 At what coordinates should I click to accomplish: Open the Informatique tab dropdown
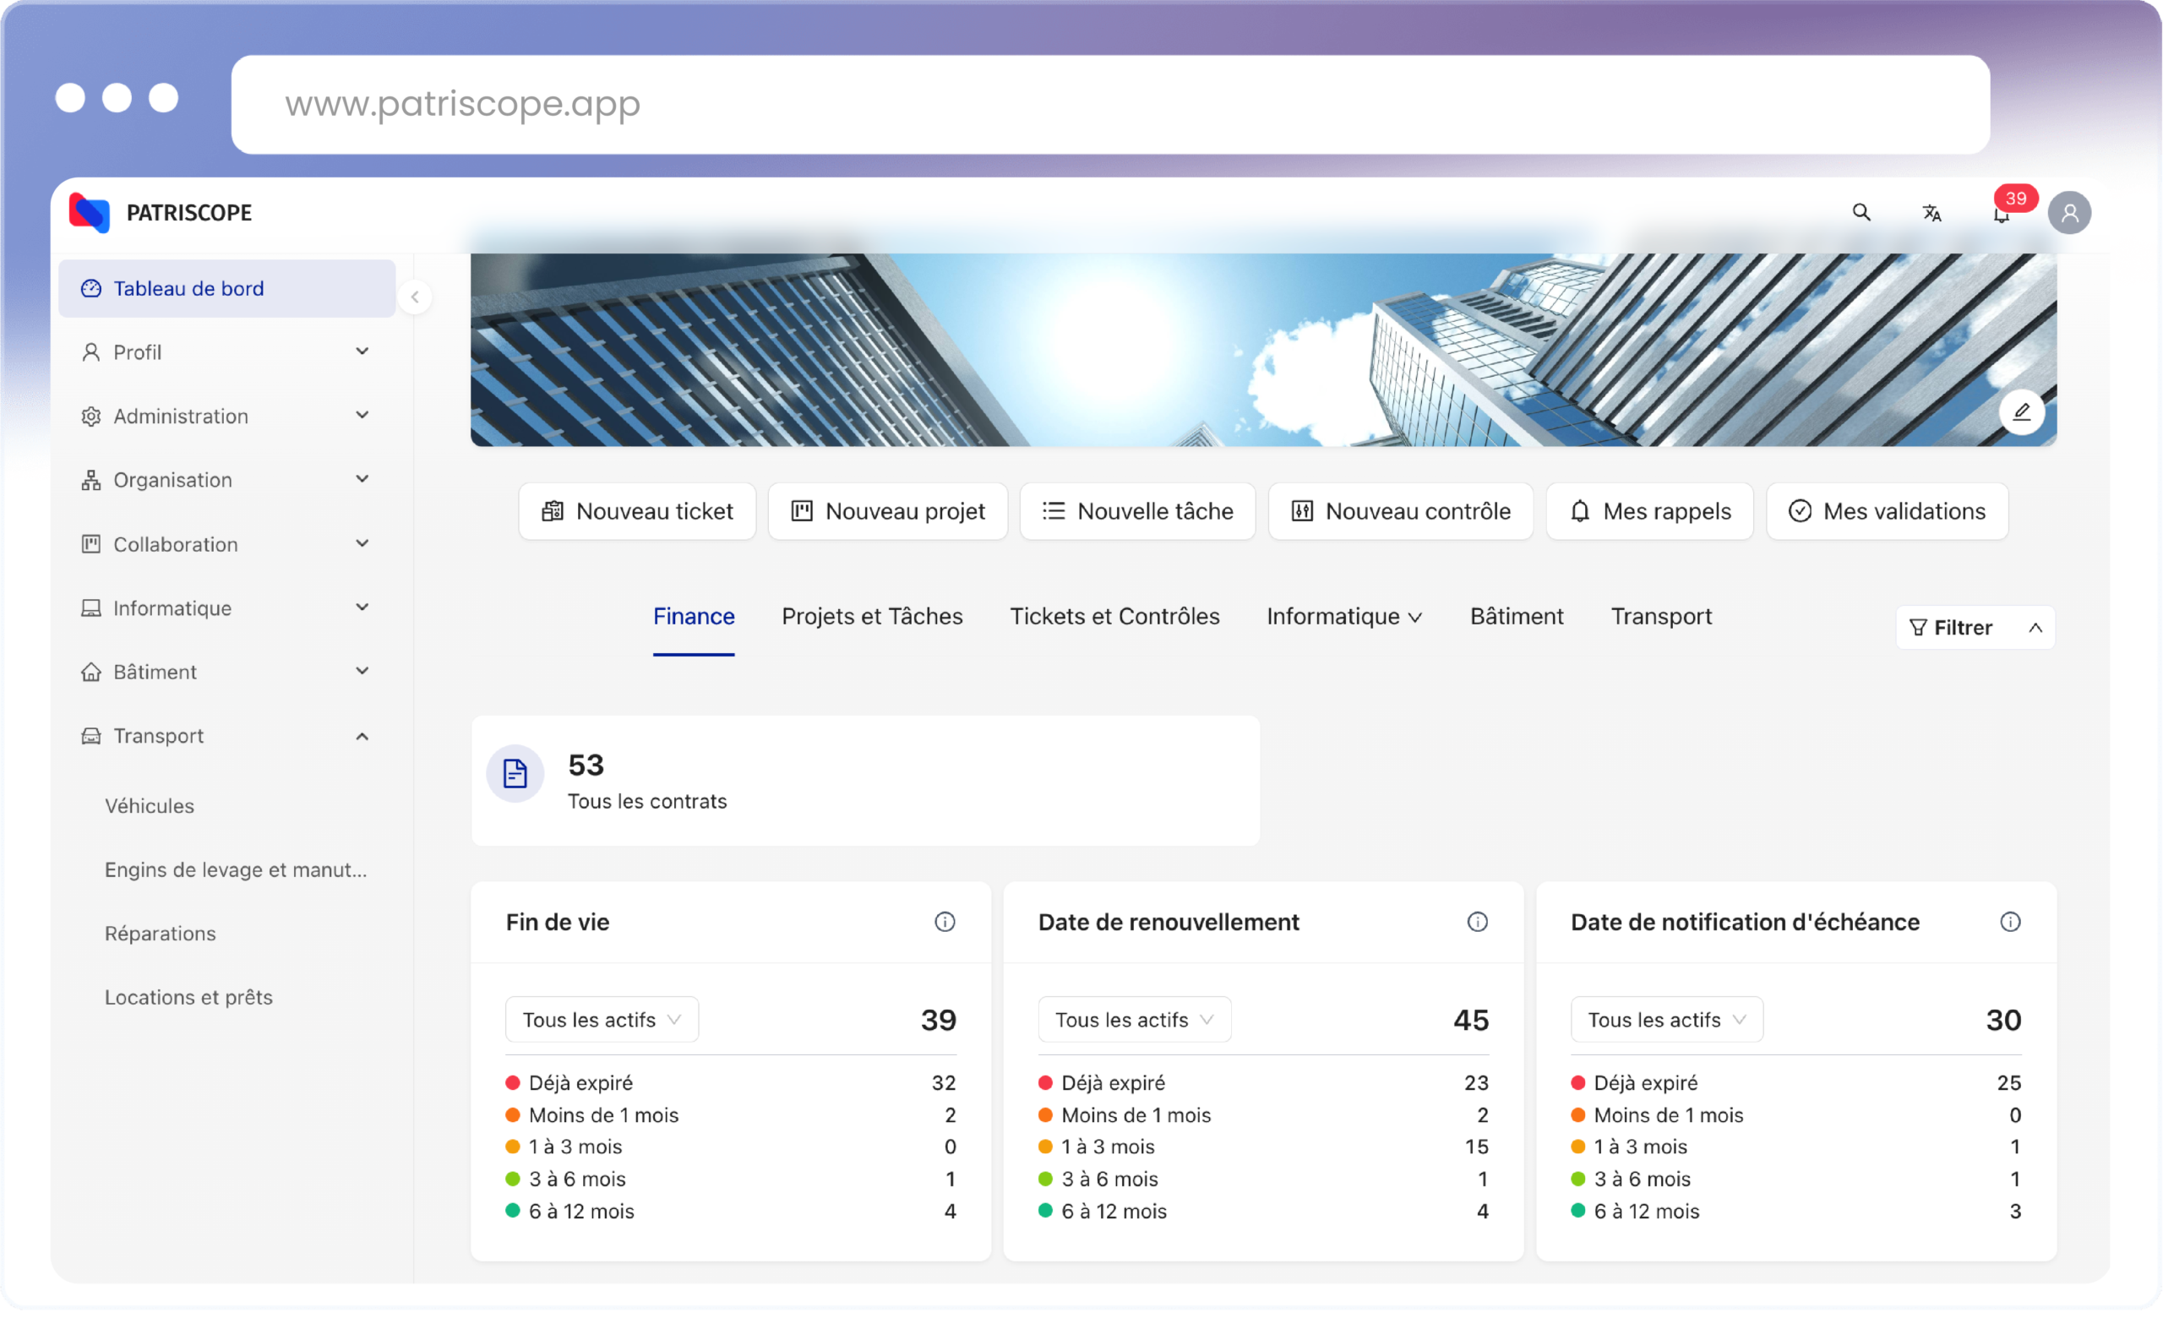coord(1344,616)
